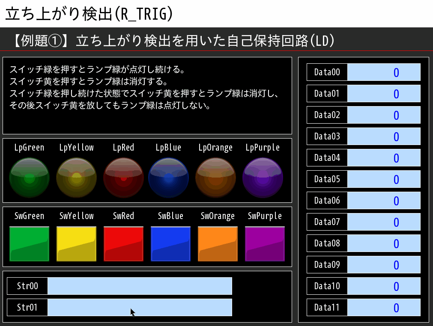Click the SwBlue text label
The width and height of the screenshot is (433, 326).
pos(170,216)
